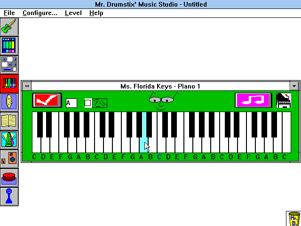301x226 pixels.
Task: Open the blue squares grid pattern icon
Action: click(9, 65)
